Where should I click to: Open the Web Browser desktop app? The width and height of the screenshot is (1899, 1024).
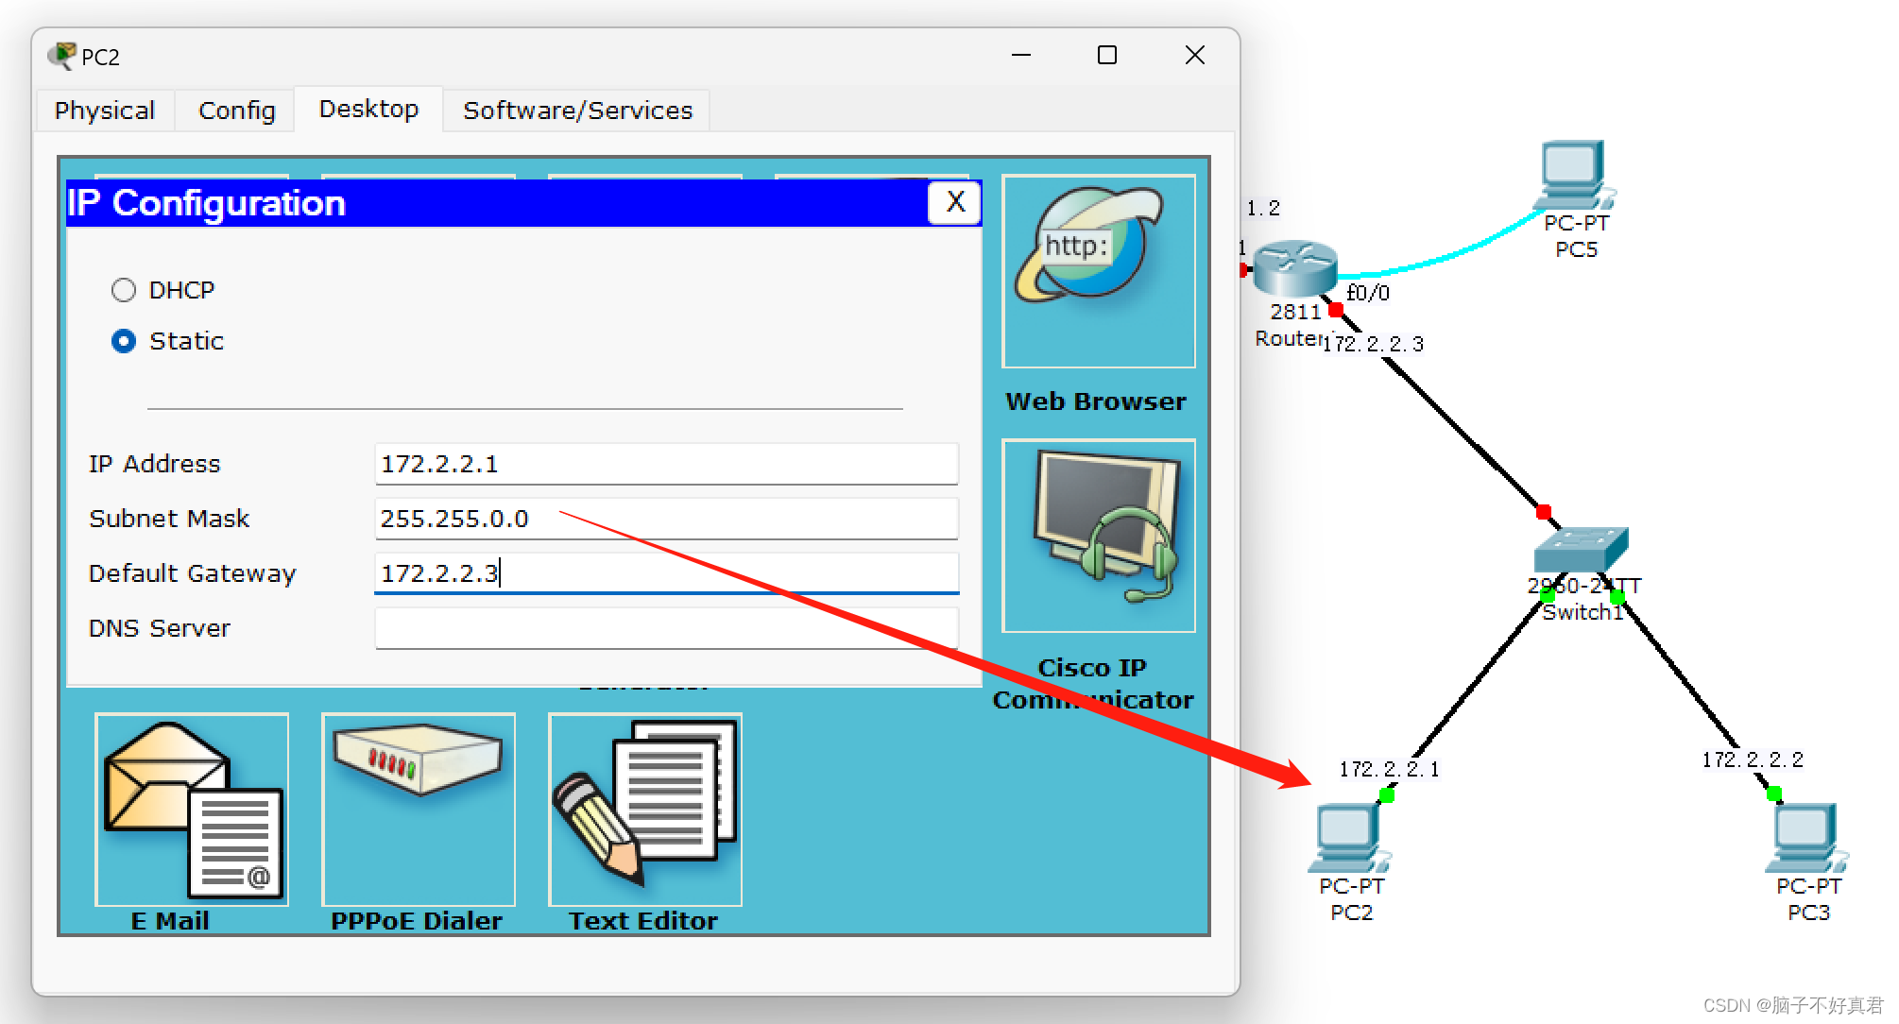pyautogui.click(x=1098, y=272)
